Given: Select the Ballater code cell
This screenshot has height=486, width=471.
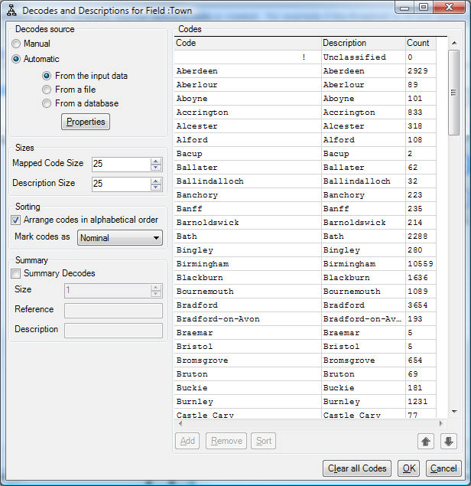Looking at the screenshot, I should (248, 168).
